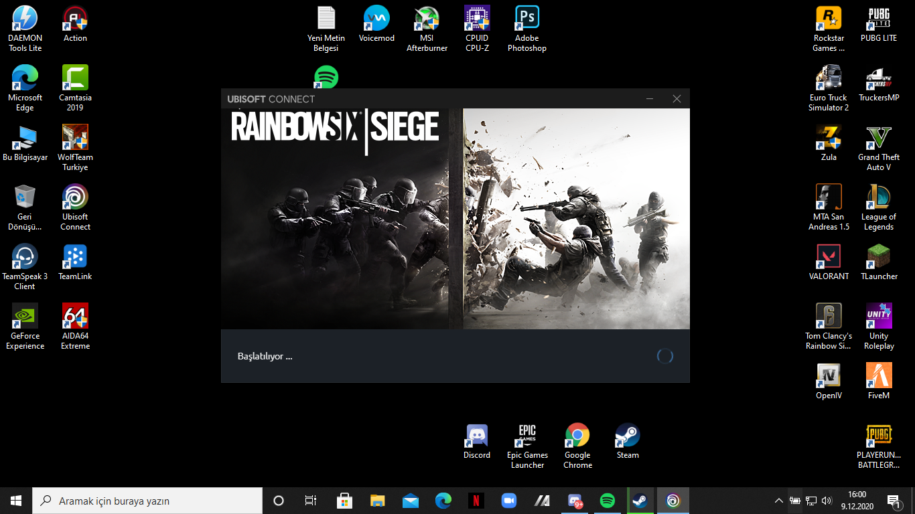Click the WolfTeam Turkiye shortcut
915x514 pixels.
75,147
